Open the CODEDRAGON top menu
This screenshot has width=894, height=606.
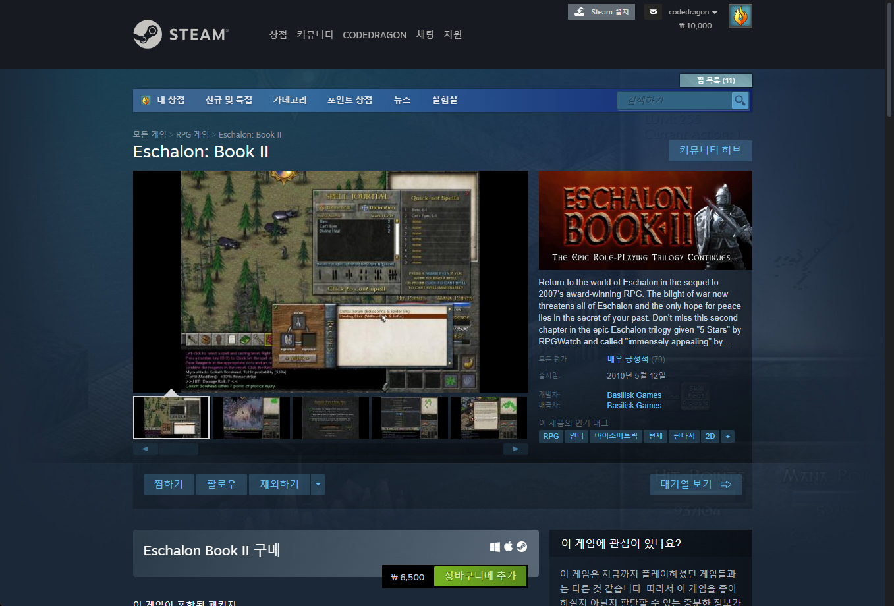[374, 35]
